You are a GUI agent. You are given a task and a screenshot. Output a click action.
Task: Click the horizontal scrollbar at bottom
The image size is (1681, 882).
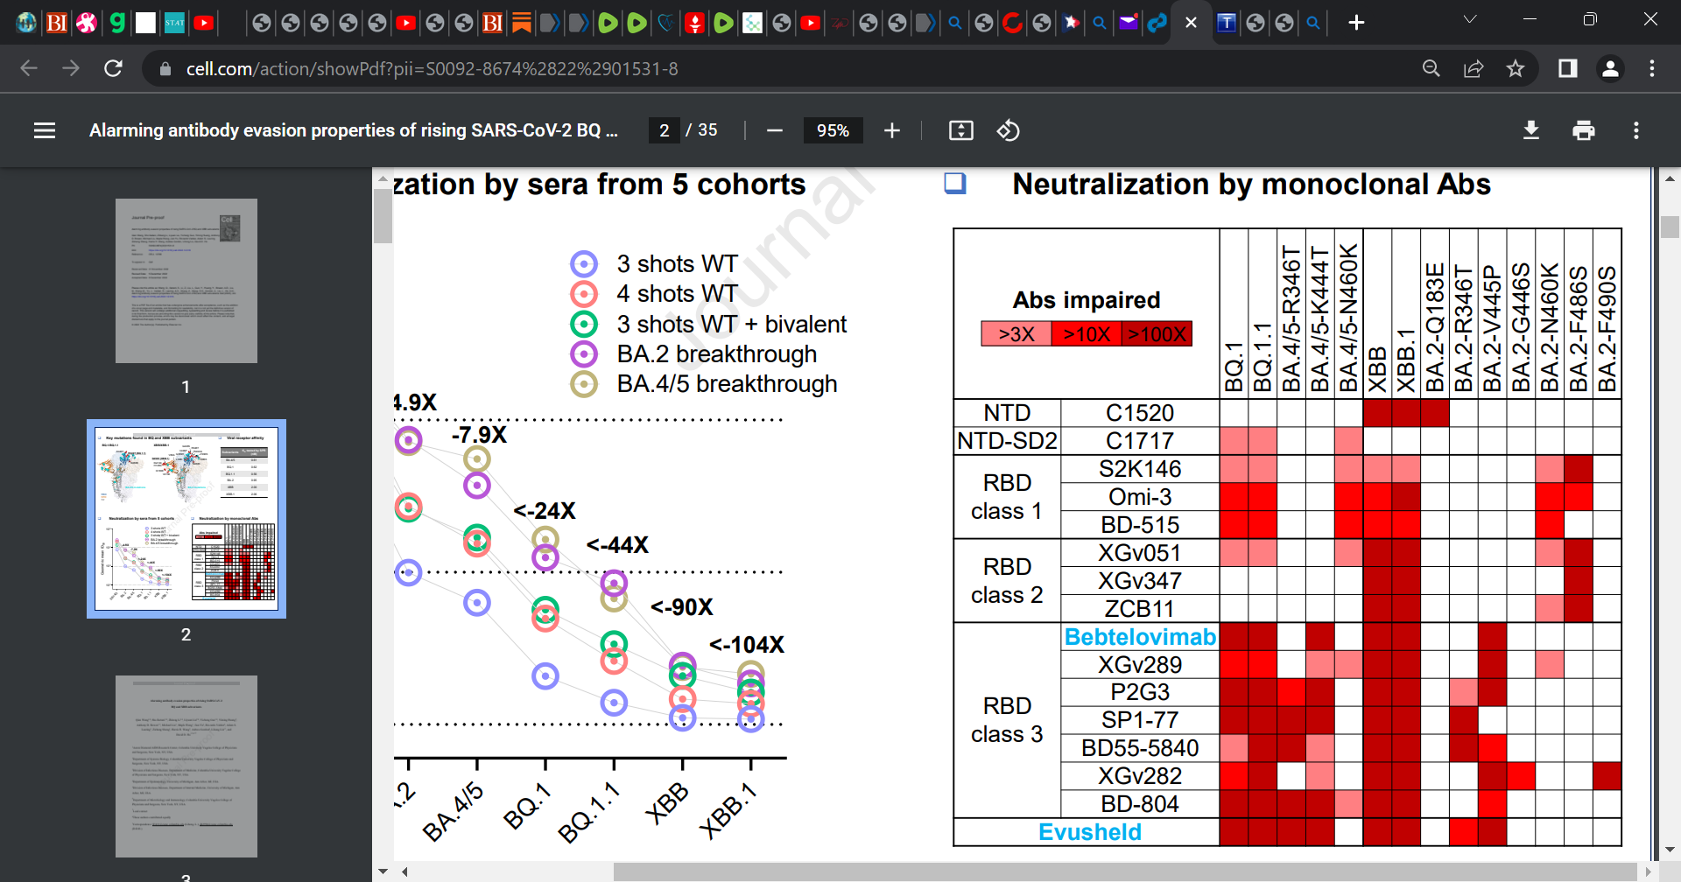[x=1124, y=871]
